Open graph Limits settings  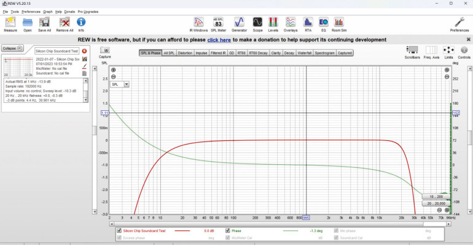point(448,51)
